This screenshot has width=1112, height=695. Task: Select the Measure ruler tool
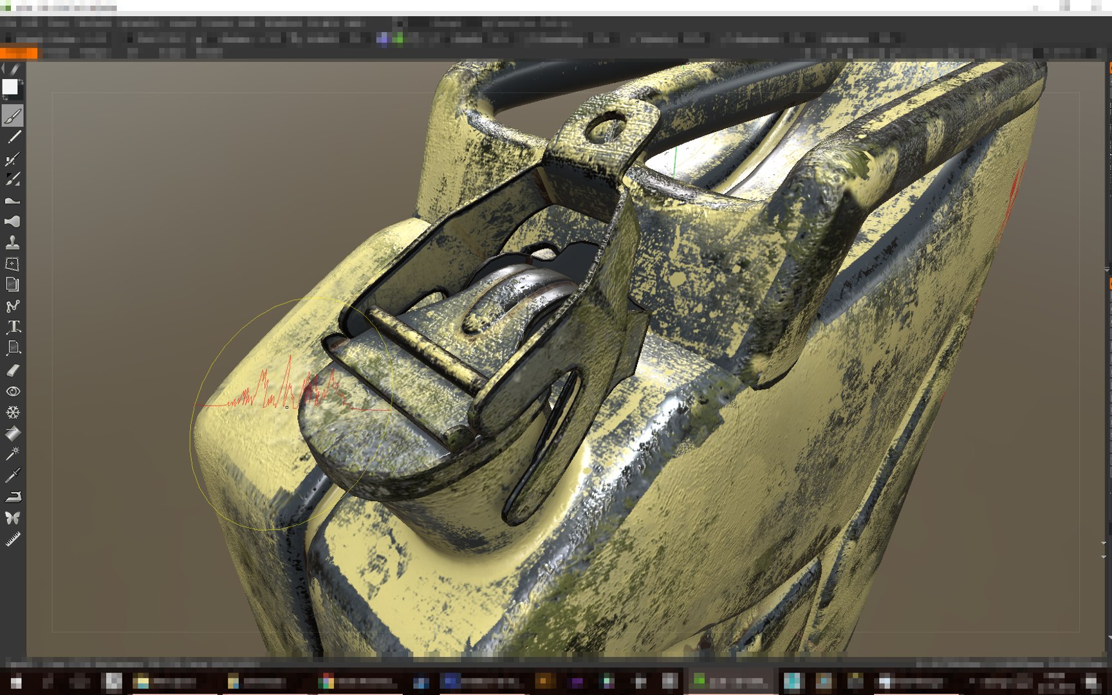coord(13,539)
